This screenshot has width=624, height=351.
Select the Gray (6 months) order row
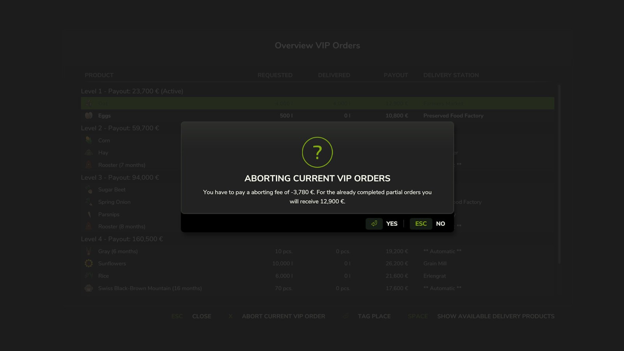[317, 251]
